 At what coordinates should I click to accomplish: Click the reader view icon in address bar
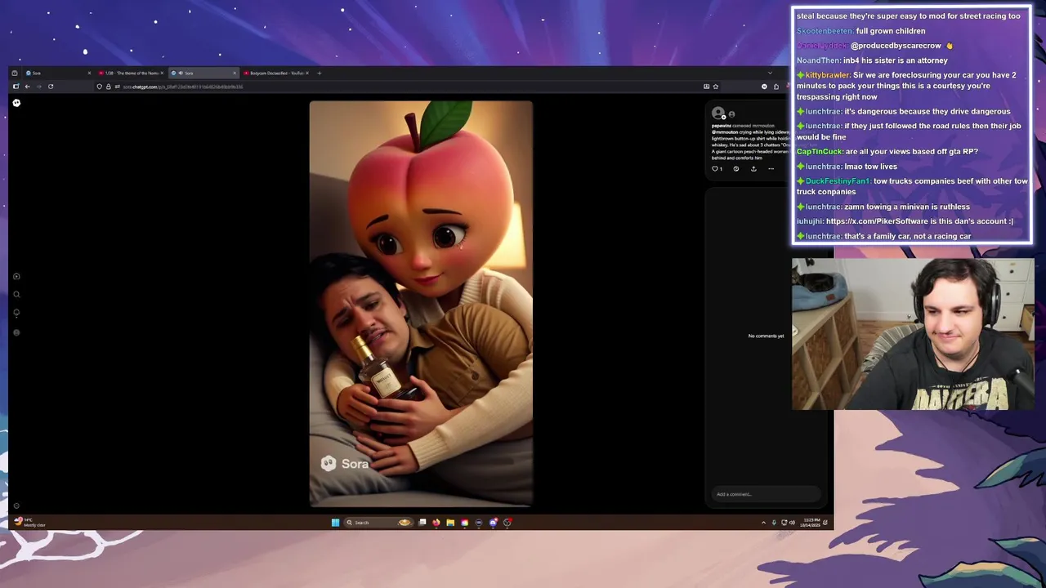[706, 87]
